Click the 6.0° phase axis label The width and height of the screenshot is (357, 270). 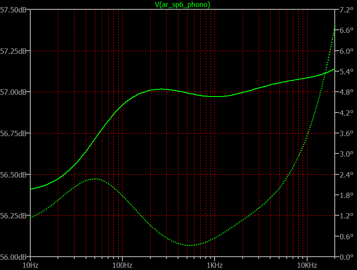point(346,51)
